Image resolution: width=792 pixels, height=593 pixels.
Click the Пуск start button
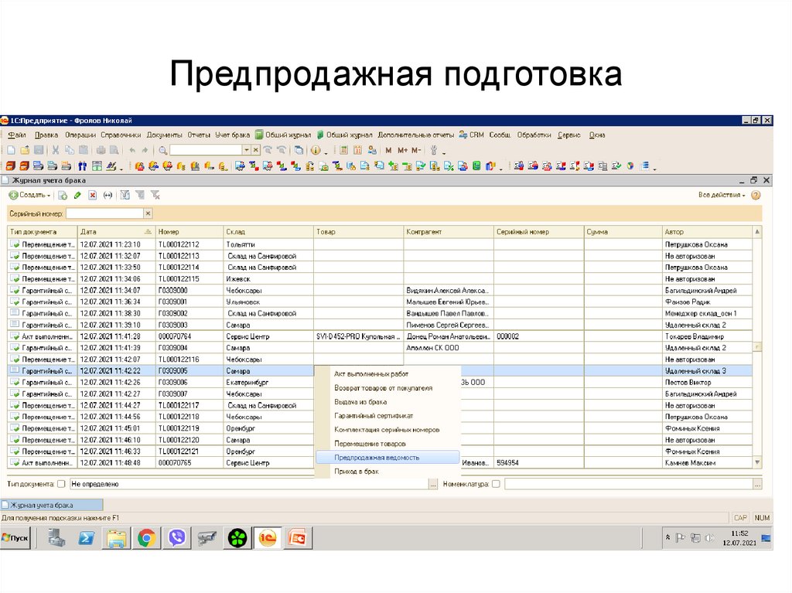(16, 537)
